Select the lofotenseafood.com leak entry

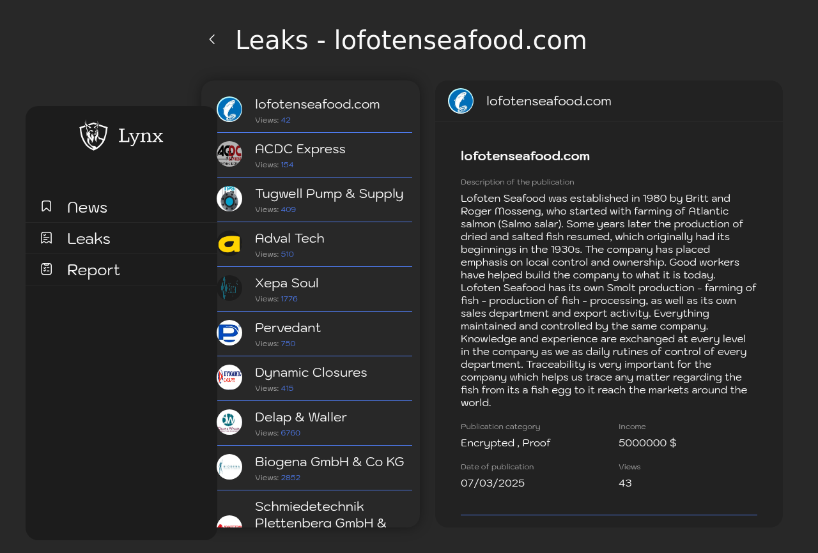(x=314, y=110)
